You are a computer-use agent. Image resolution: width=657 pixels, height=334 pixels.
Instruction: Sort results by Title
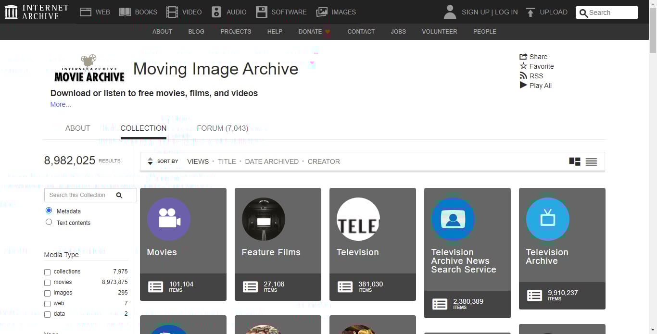[227, 161]
